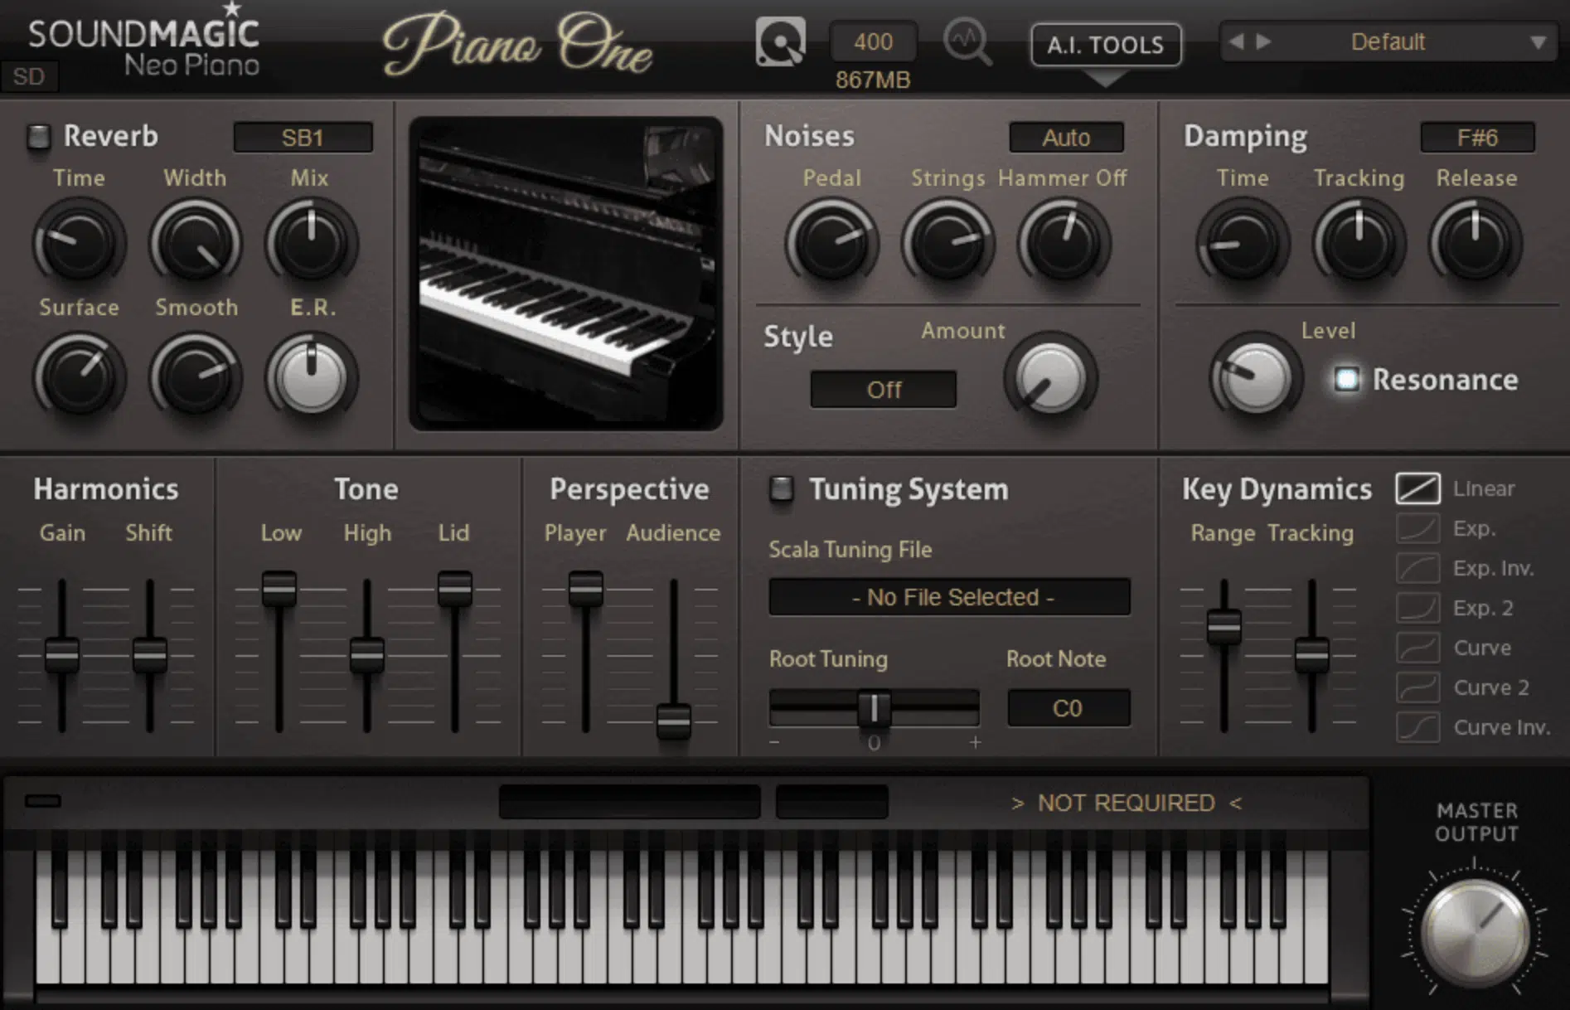Select next preset with right arrow
This screenshot has height=1010, width=1570.
click(1263, 41)
